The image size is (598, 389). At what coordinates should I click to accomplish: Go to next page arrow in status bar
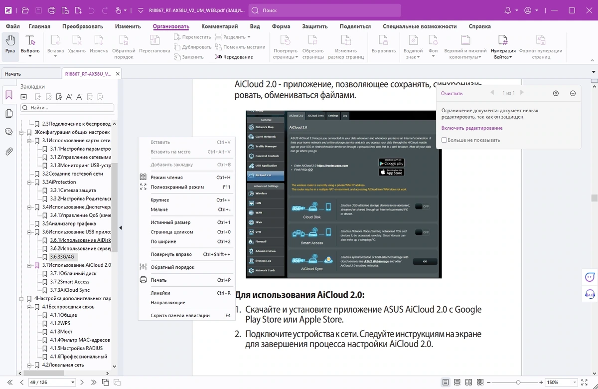pyautogui.click(x=82, y=383)
